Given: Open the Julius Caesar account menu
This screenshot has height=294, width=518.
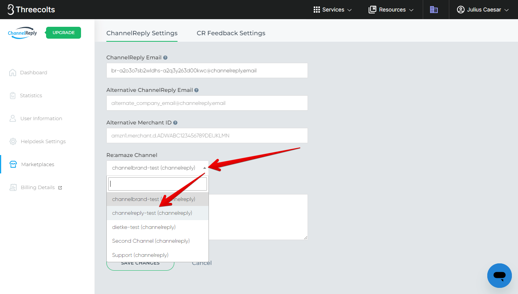Looking at the screenshot, I should coord(483,10).
